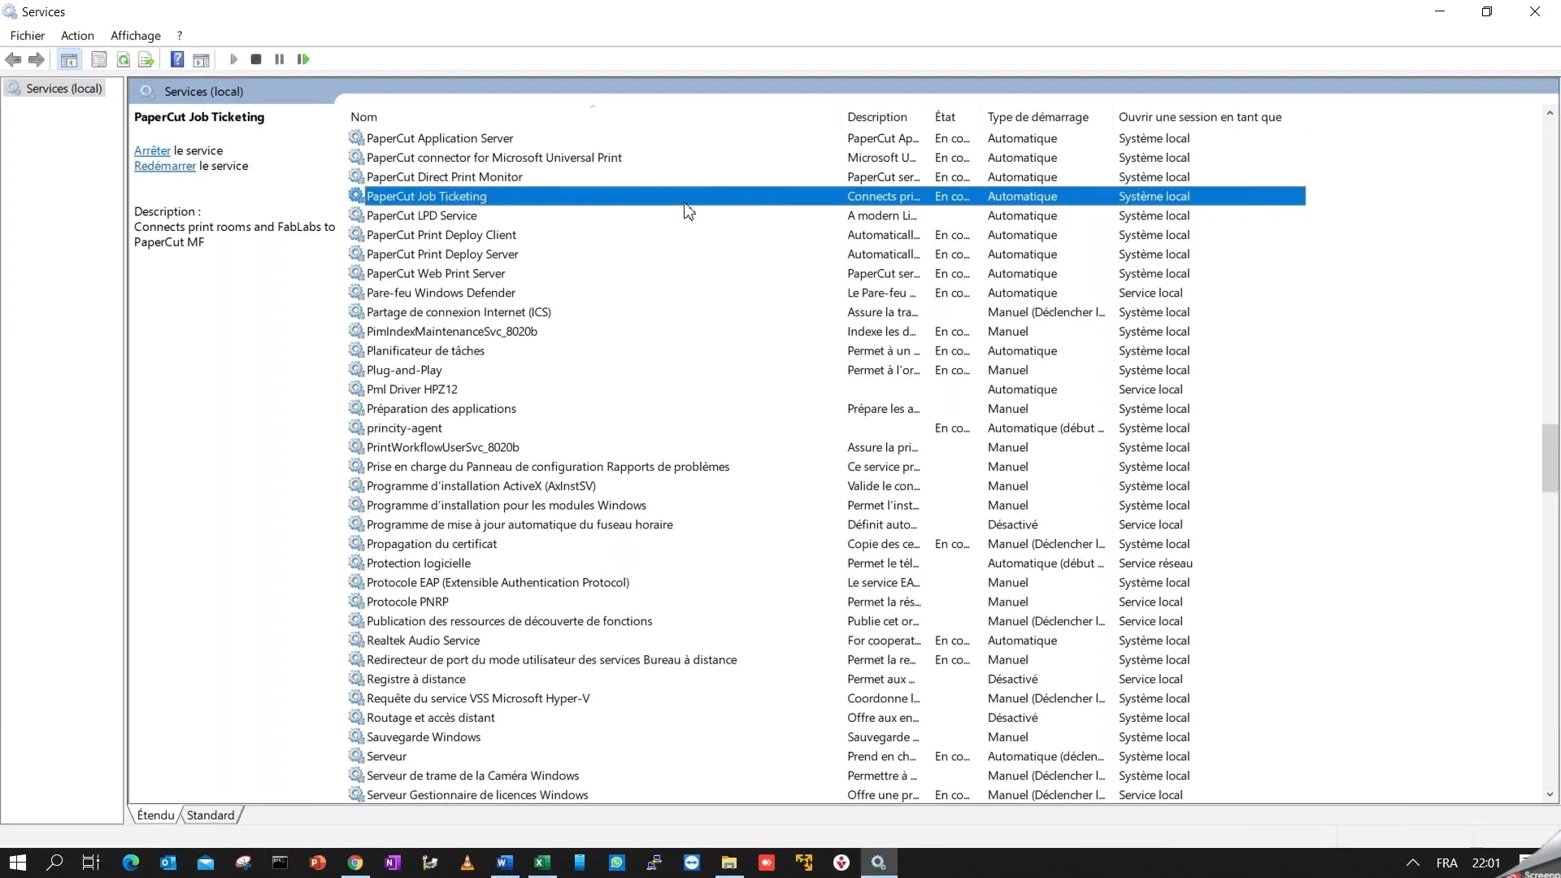
Task: Click the Stop Service toolbar button
Action: coord(256,59)
